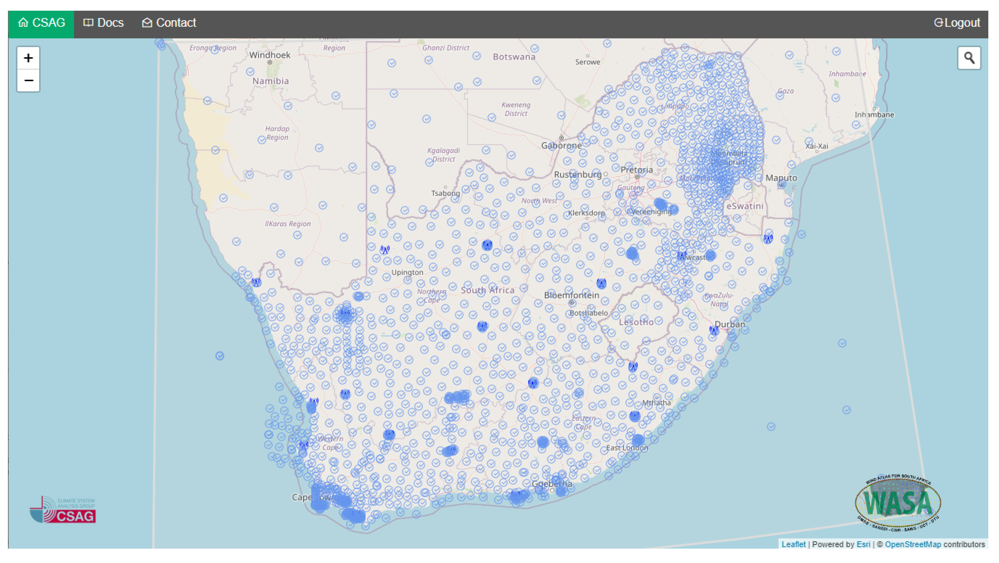Select the mast marker beside Durban label
Screen dimensions: 999x563
click(714, 330)
